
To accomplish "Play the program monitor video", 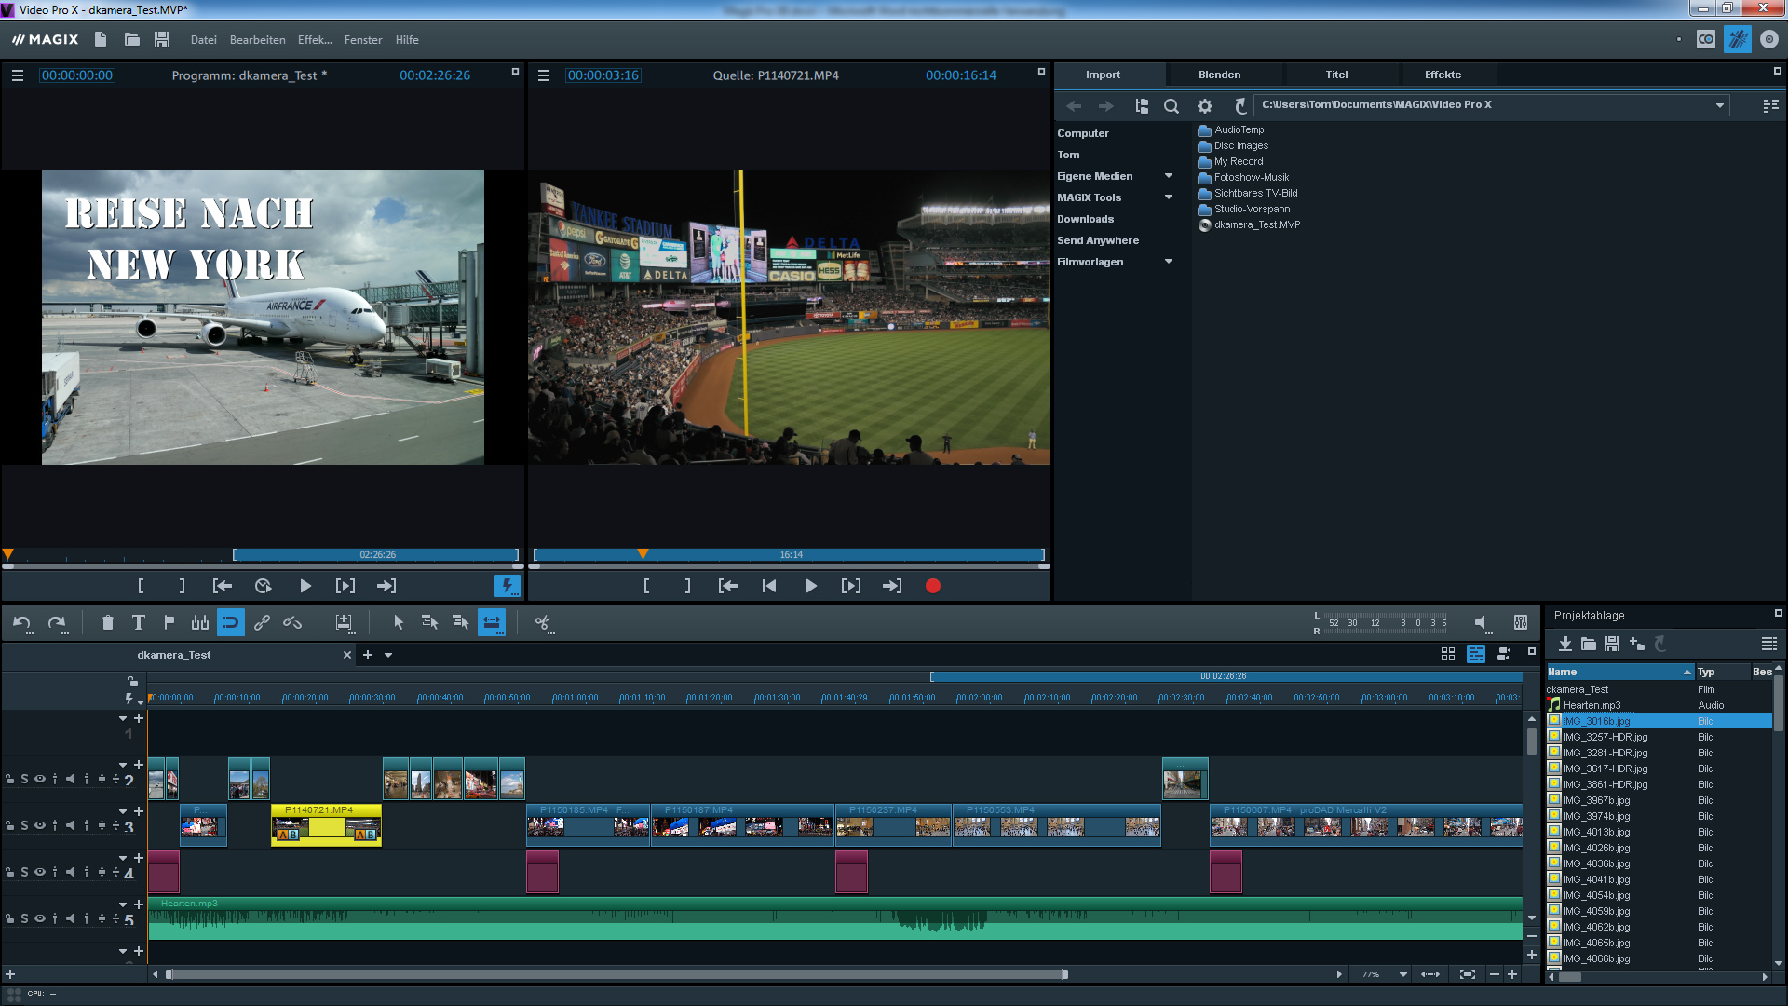I will pos(305,586).
